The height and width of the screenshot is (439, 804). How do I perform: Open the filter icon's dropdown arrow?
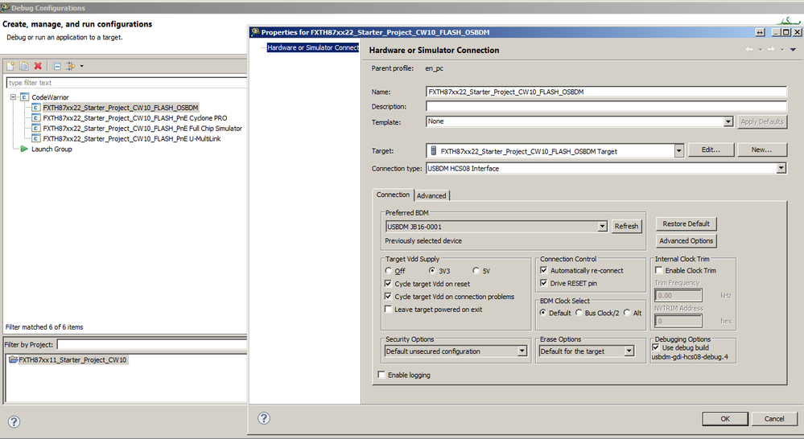(81, 66)
